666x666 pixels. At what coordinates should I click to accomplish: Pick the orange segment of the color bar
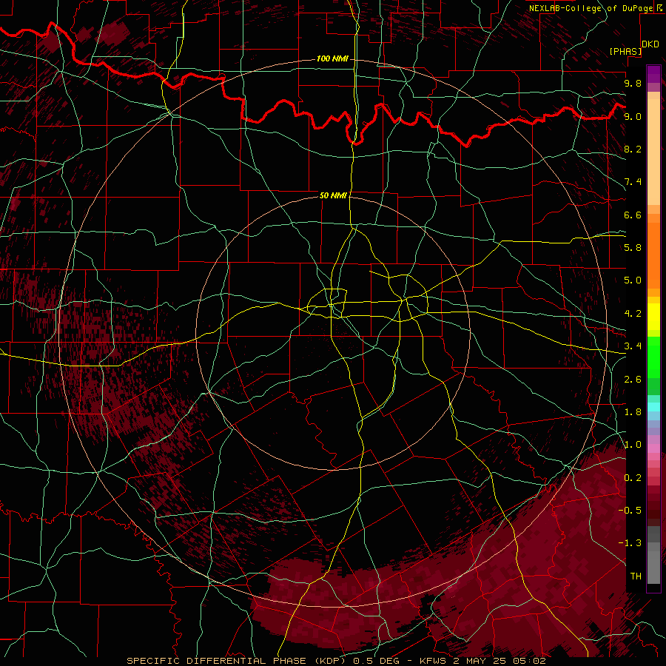tap(653, 255)
